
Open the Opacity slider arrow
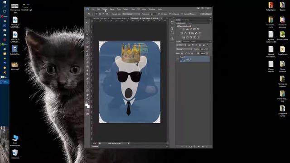tap(207, 49)
